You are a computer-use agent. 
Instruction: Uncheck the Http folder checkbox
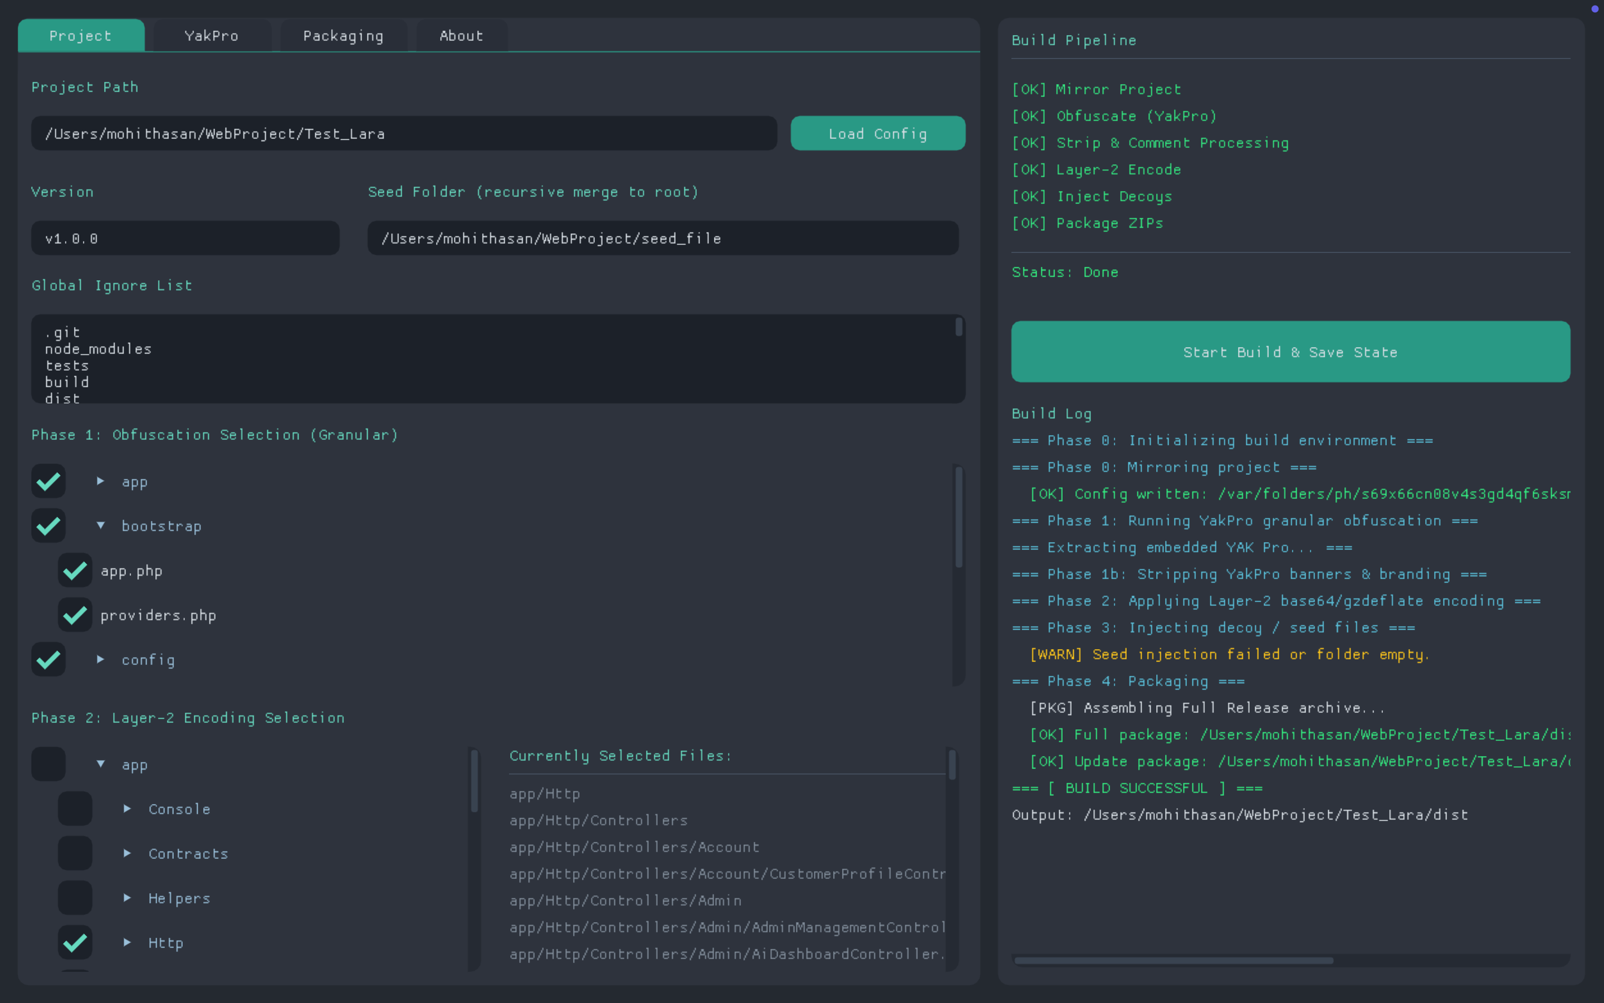75,942
